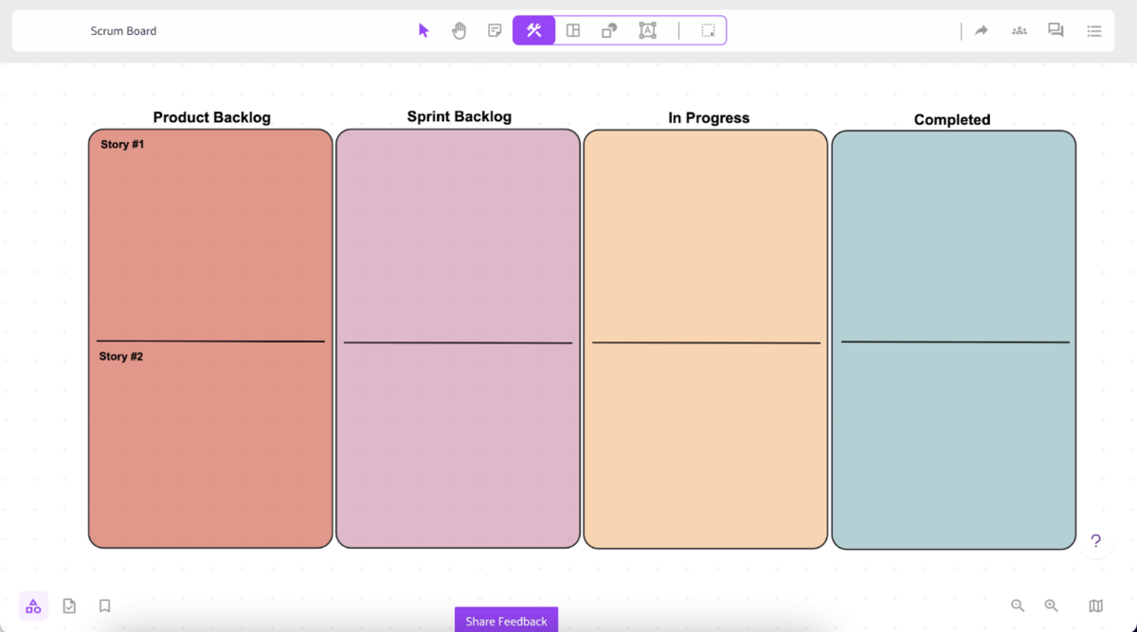The height and width of the screenshot is (632, 1137).
Task: Zoom in on the canvas
Action: pyautogui.click(x=1052, y=606)
